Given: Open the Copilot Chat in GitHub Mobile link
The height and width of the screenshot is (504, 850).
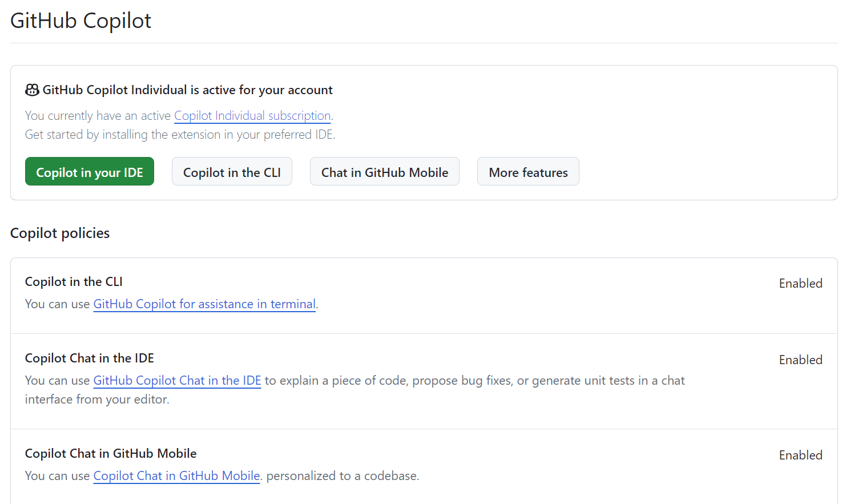Looking at the screenshot, I should pyautogui.click(x=176, y=475).
